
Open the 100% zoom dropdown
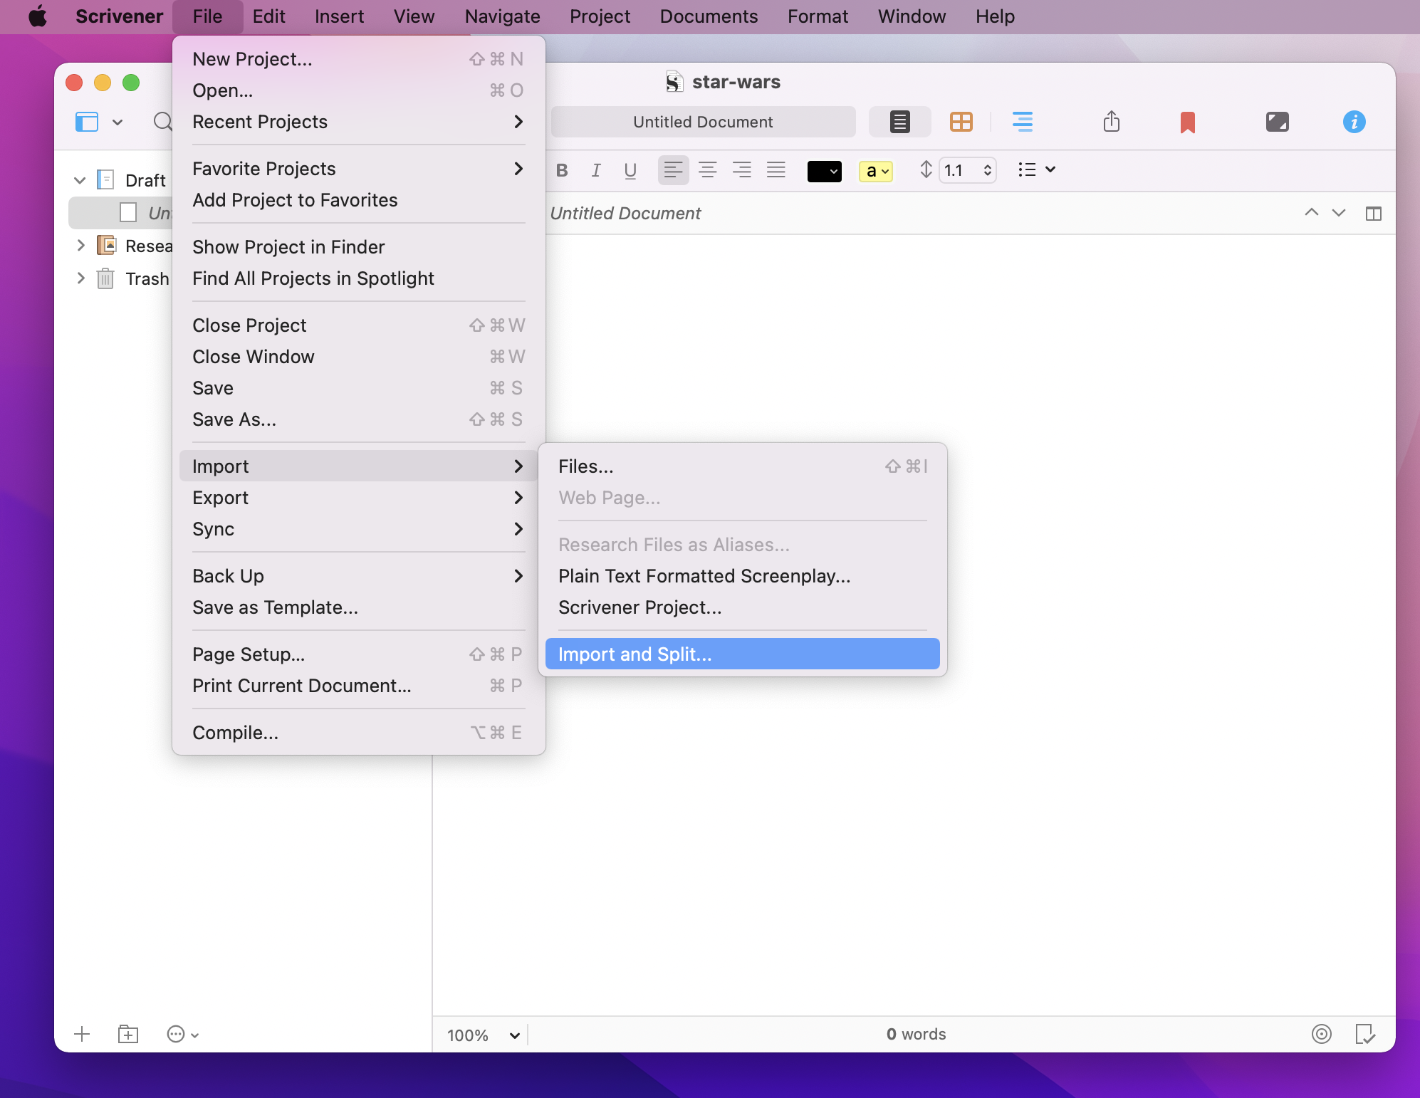point(484,1035)
